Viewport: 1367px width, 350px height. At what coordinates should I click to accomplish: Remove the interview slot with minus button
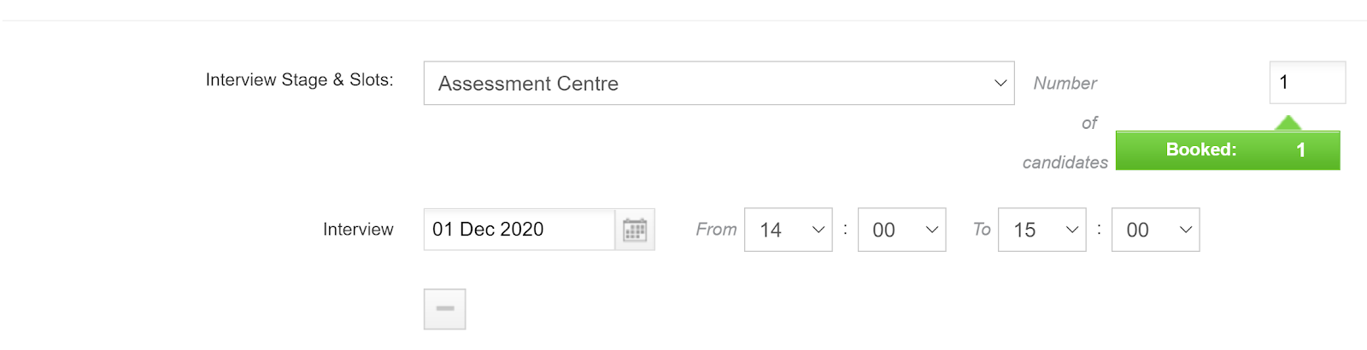click(x=445, y=309)
